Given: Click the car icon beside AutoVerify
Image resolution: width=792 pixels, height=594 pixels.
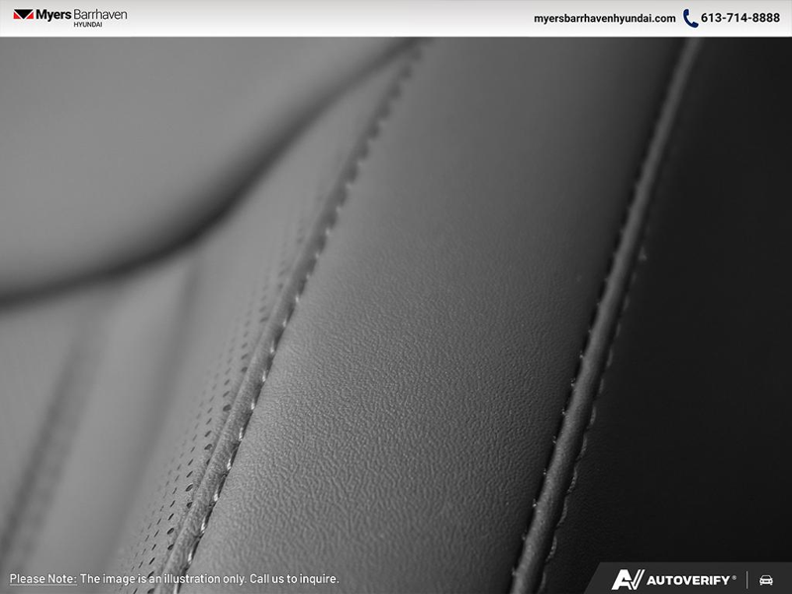Looking at the screenshot, I should click(x=765, y=580).
